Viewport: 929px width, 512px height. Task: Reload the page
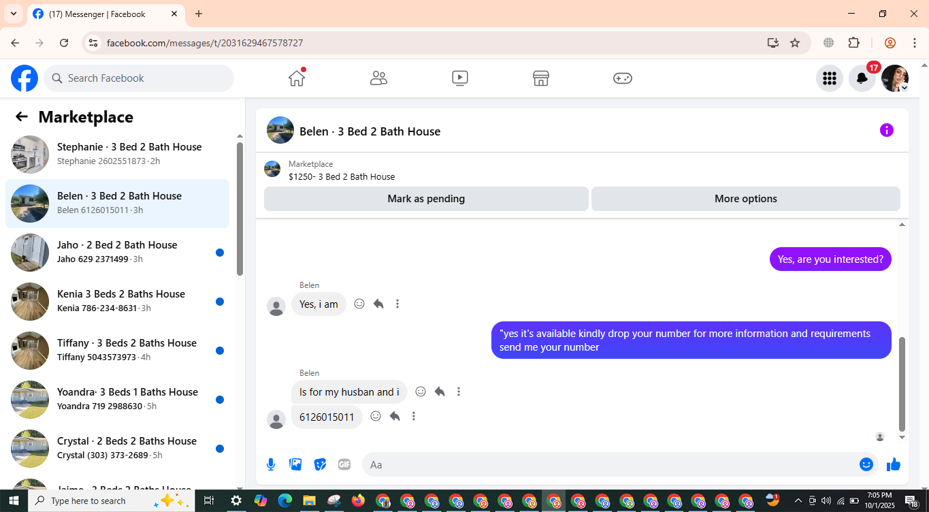64,43
